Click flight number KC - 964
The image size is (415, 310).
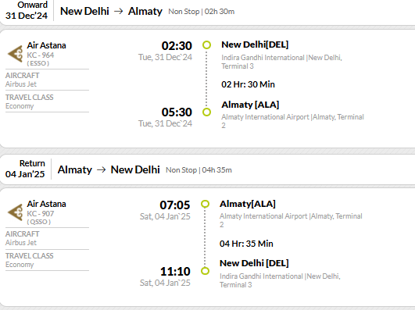pos(40,55)
